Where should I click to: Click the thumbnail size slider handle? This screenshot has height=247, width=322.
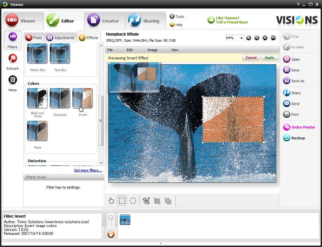(x=111, y=218)
